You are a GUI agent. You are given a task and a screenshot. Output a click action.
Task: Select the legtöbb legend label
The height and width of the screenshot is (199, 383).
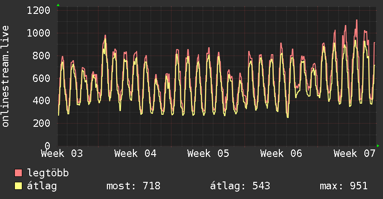(x=48, y=173)
